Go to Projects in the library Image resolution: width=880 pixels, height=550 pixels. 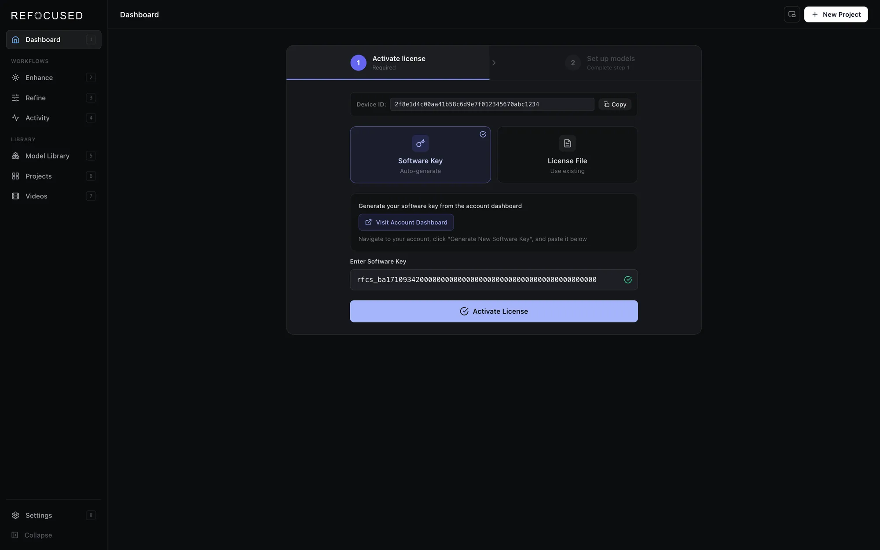tap(54, 176)
